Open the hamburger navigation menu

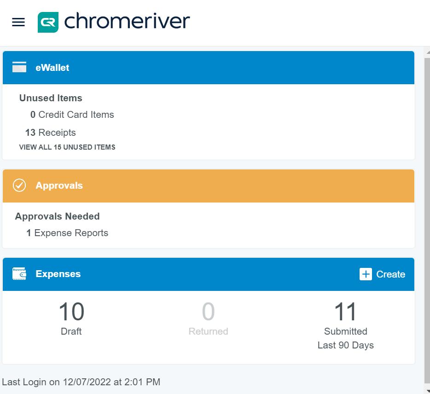pos(18,22)
